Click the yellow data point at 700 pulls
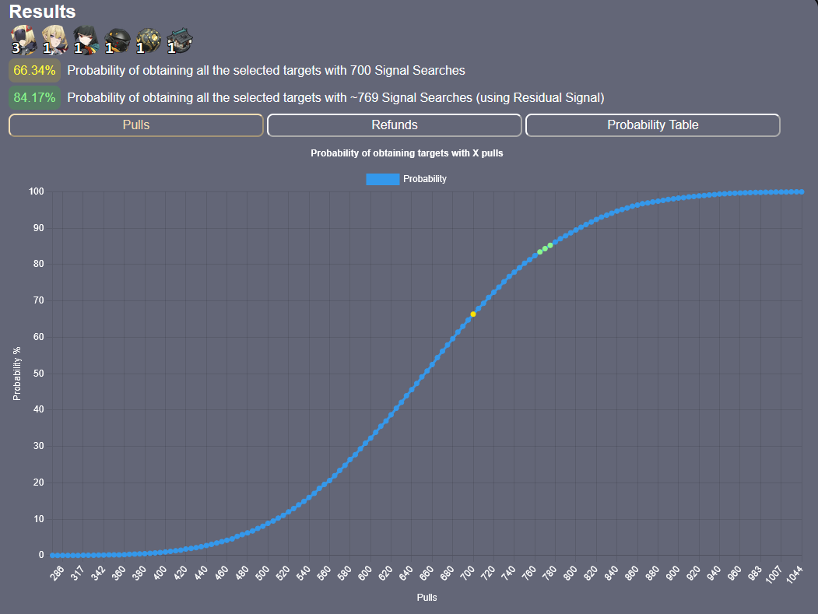This screenshot has width=818, height=614. click(x=473, y=314)
